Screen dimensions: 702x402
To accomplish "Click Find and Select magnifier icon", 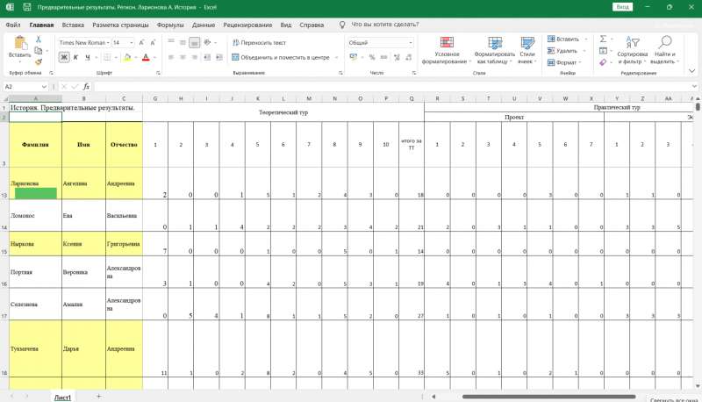I will [665, 42].
